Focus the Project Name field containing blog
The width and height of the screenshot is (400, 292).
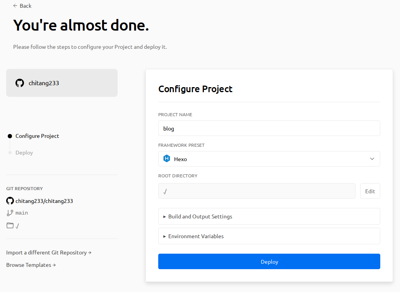coord(269,129)
